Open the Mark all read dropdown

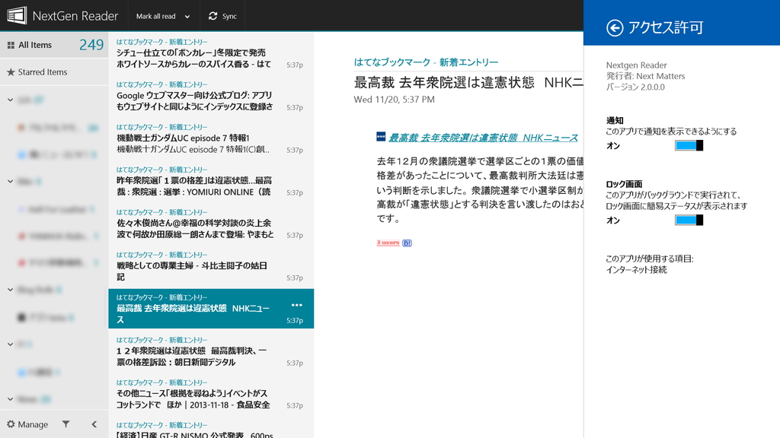point(165,15)
